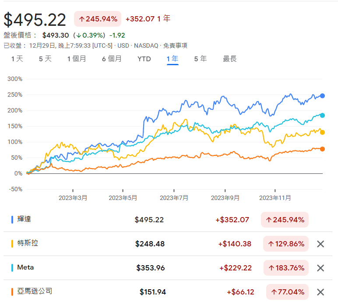Click the $353.96 Meta price
This screenshot has width=338, height=305.
point(151,268)
